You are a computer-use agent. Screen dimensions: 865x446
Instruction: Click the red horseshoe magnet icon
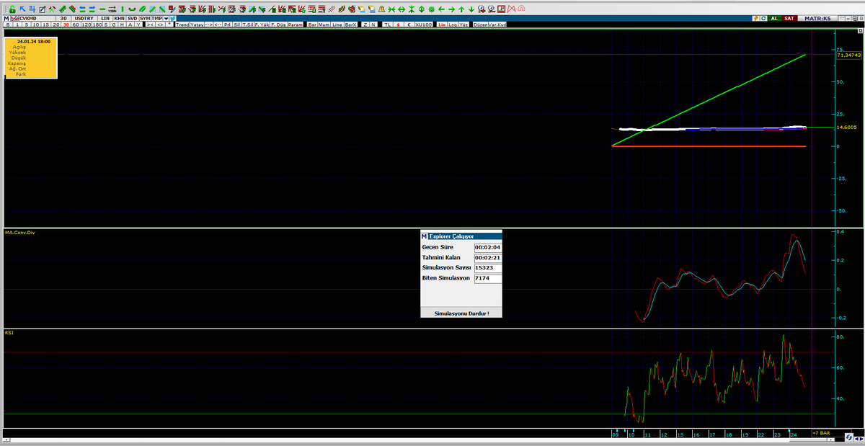coord(521,9)
